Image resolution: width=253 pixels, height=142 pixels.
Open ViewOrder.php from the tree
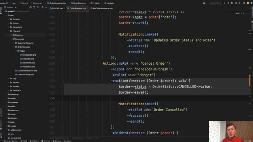point(27,67)
